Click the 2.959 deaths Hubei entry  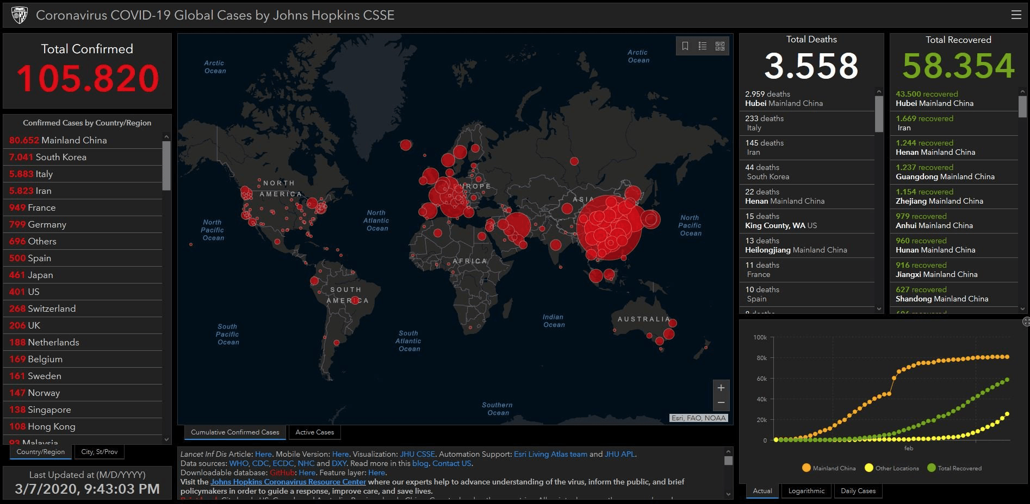(x=807, y=99)
